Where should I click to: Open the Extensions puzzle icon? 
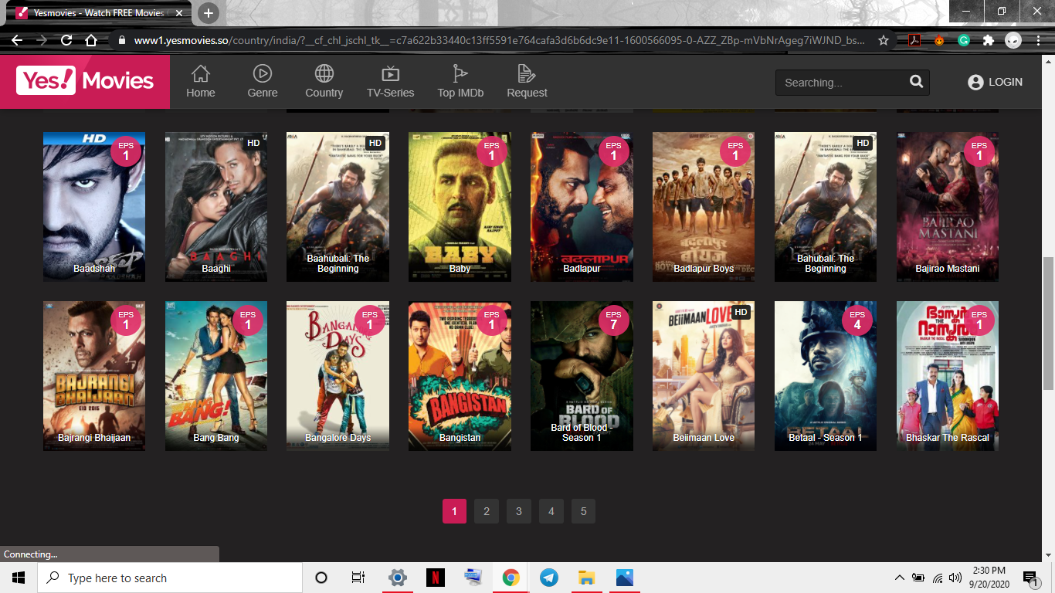coord(988,40)
